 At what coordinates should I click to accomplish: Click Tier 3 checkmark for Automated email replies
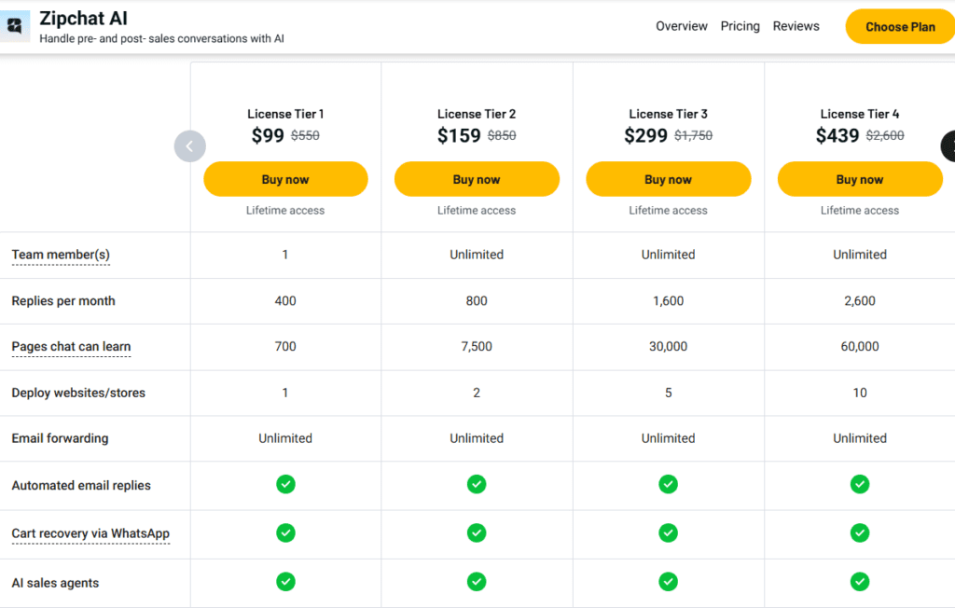[668, 485]
